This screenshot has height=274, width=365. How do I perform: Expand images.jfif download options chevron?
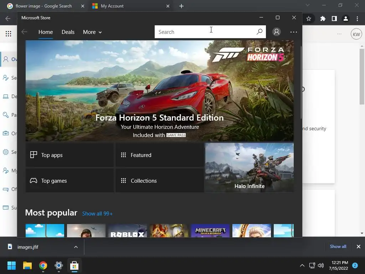tap(76, 247)
